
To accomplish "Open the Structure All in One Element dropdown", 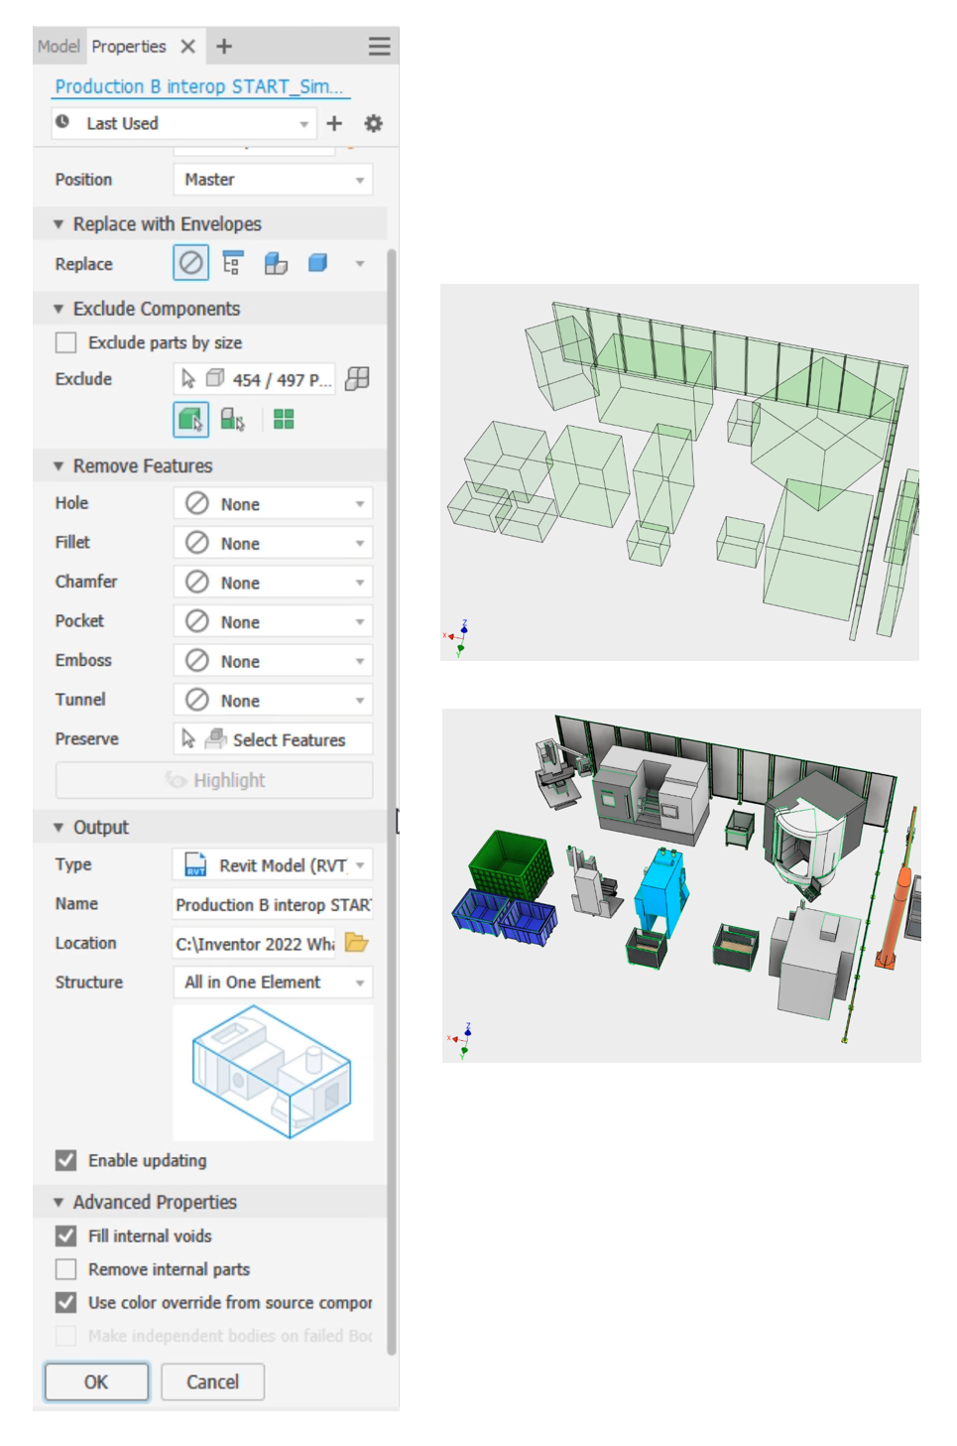I will click(x=273, y=982).
